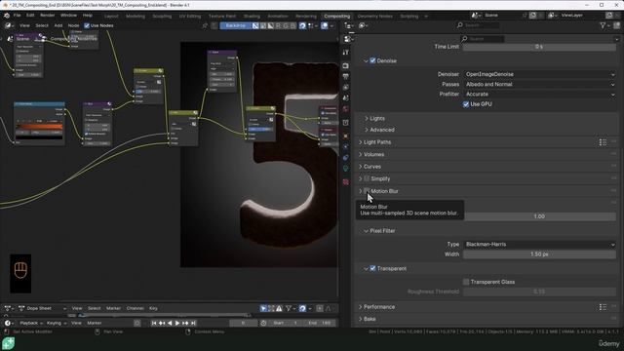Select the Tool properties tab icon

(x=346, y=52)
